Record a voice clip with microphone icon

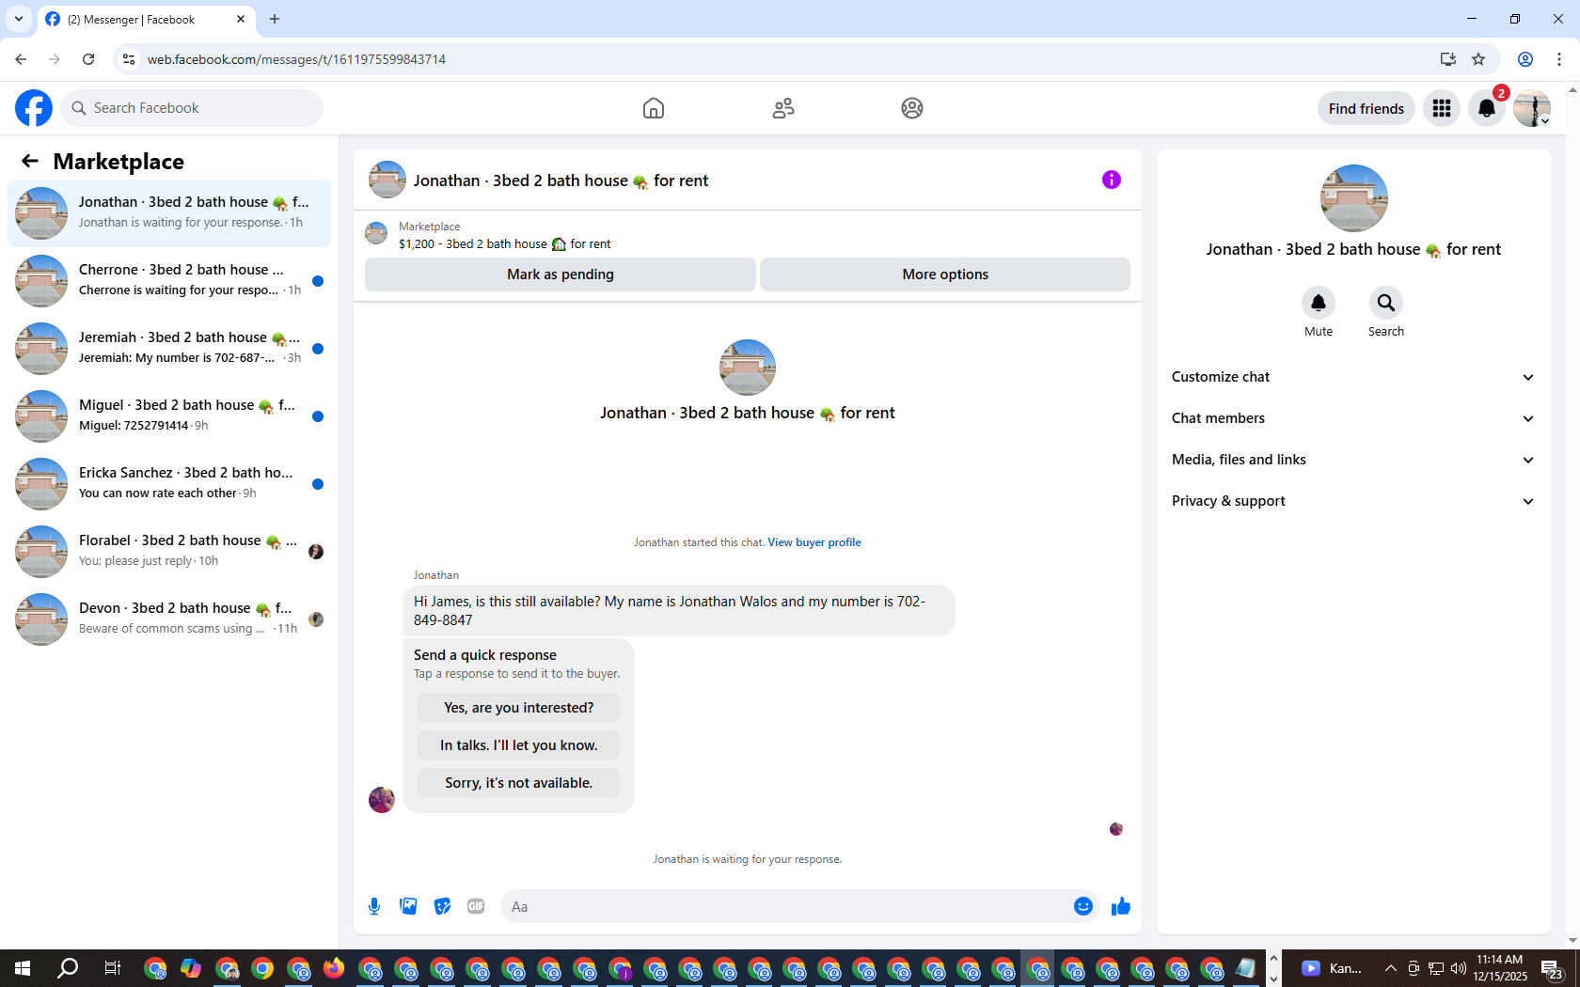[x=374, y=906]
